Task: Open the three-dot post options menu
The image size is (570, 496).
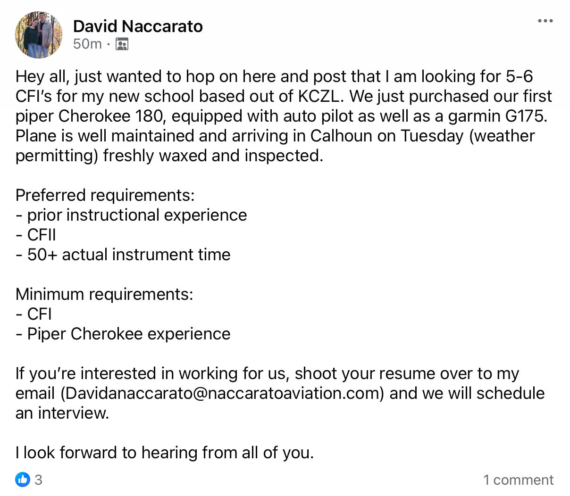Action: click(x=545, y=21)
